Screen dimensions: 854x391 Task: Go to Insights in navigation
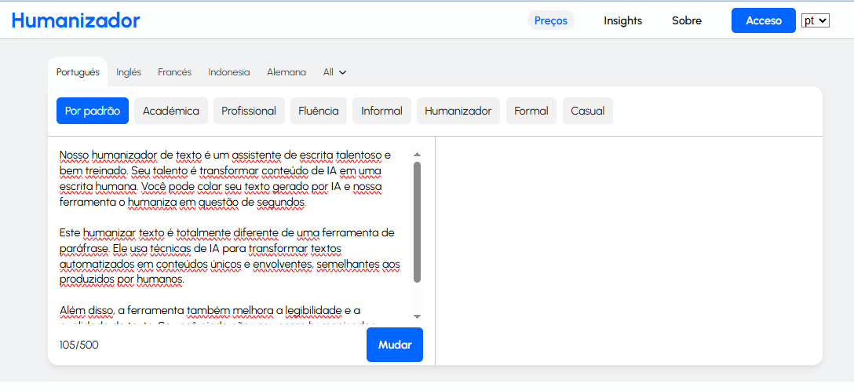pyautogui.click(x=622, y=20)
